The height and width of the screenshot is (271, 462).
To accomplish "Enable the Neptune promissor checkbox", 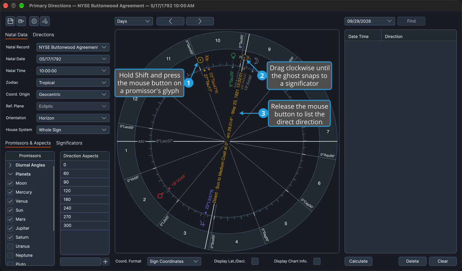I will click(x=10, y=255).
